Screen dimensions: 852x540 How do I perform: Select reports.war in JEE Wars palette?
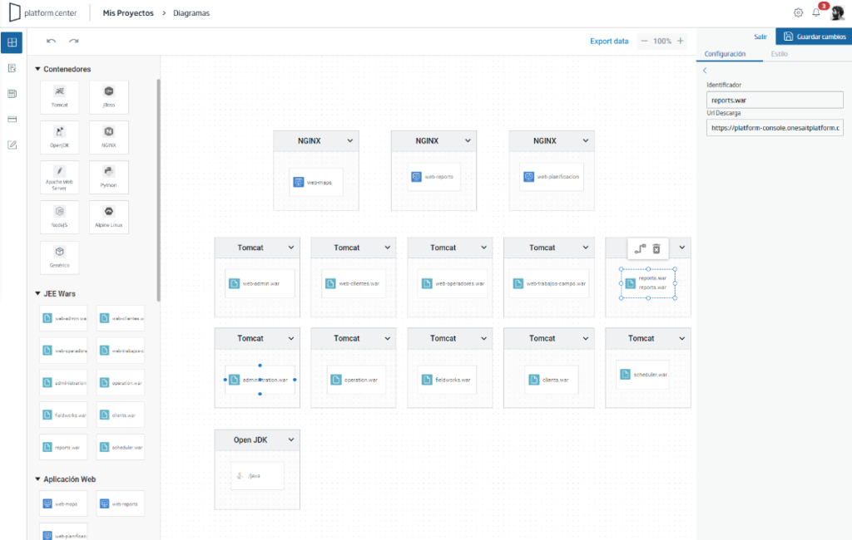pos(63,447)
